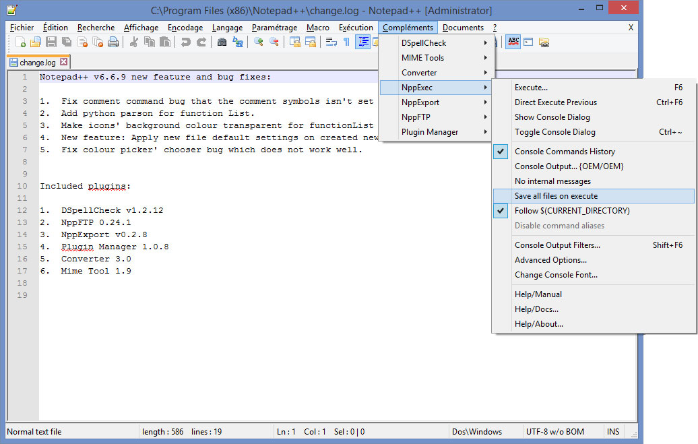Toggle the ABC spell check icon
Image resolution: width=698 pixels, height=444 pixels.
coord(513,42)
